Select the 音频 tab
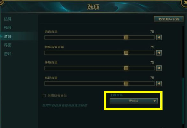 (8, 37)
